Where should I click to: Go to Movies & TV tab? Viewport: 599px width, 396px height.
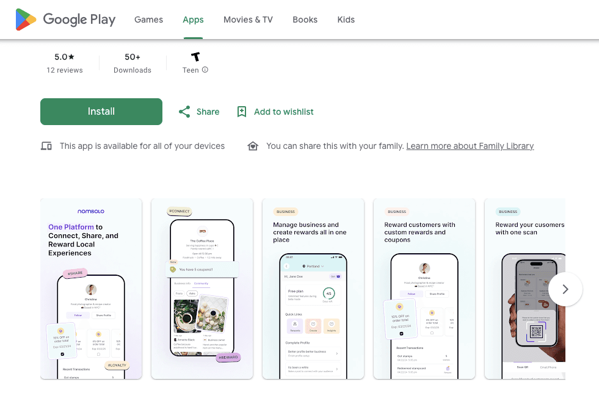tap(248, 20)
